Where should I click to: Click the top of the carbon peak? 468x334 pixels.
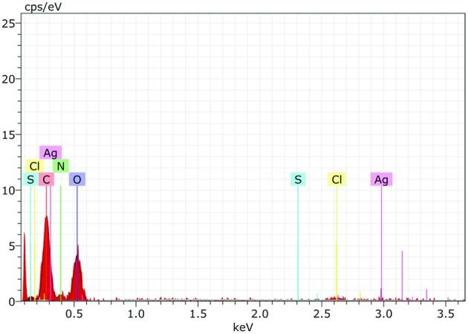pos(46,217)
